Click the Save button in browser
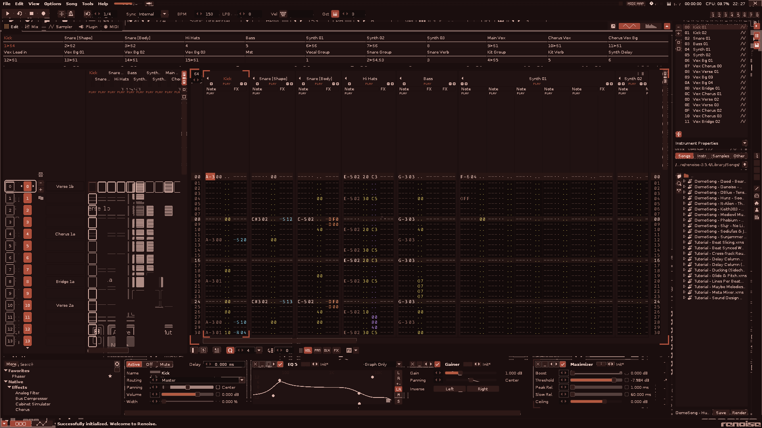 721,413
